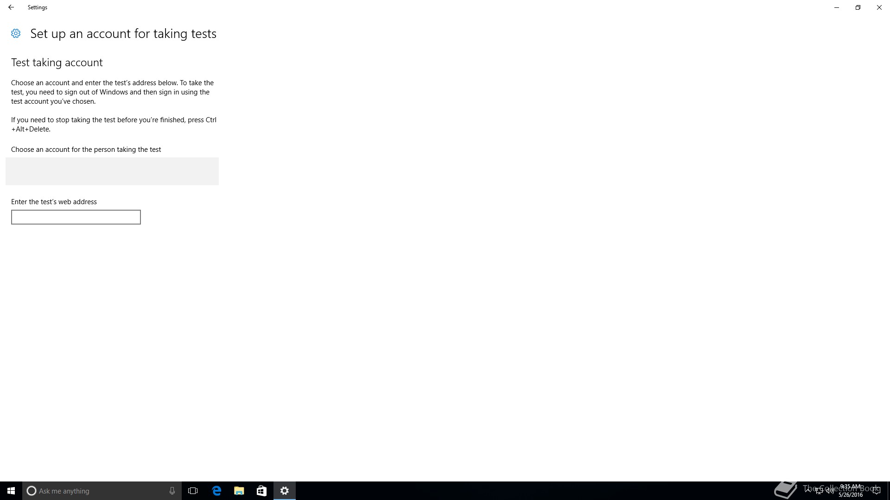890x500 pixels.
Task: Launch Microsoft Edge from the taskbar
Action: 216,491
